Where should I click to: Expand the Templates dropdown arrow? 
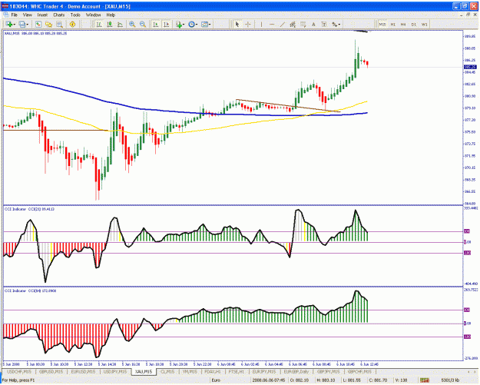pos(210,25)
